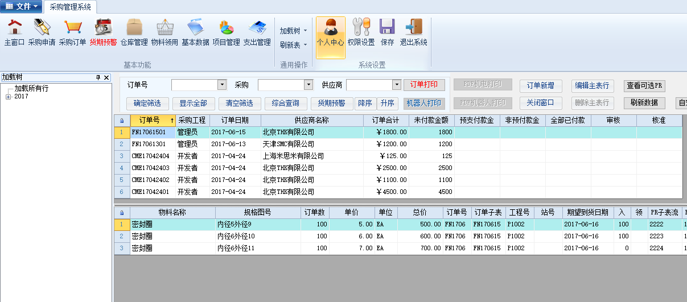Click the 保存 floppy disk icon
The height and width of the screenshot is (302, 687).
(x=387, y=32)
